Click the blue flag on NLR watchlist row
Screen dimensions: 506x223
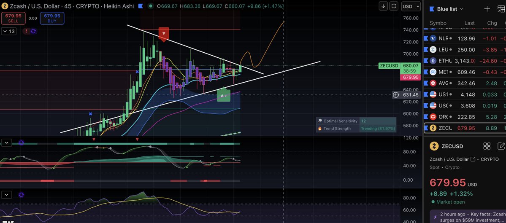[x=426, y=38]
